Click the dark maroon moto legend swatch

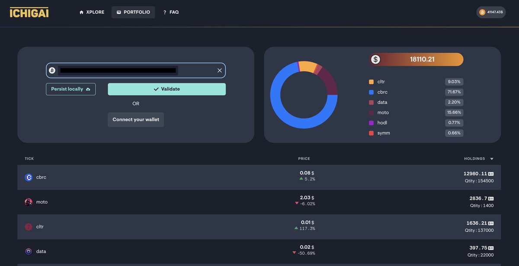tap(371, 112)
